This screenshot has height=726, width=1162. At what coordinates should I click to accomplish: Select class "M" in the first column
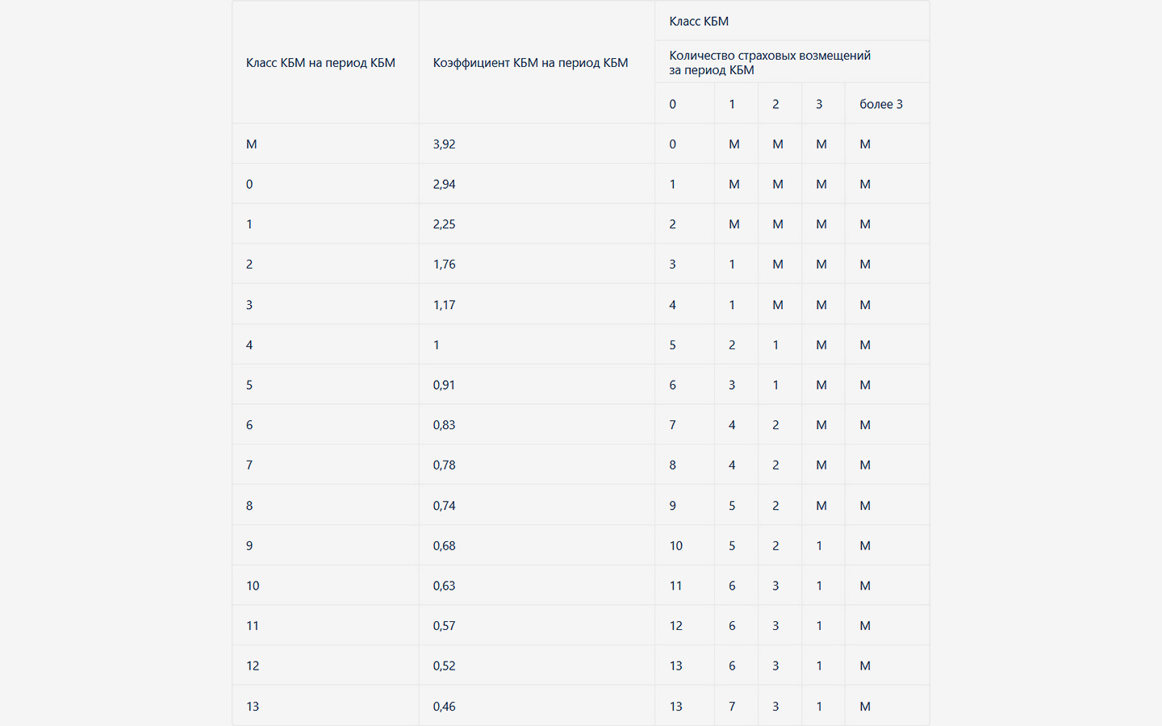[252, 144]
